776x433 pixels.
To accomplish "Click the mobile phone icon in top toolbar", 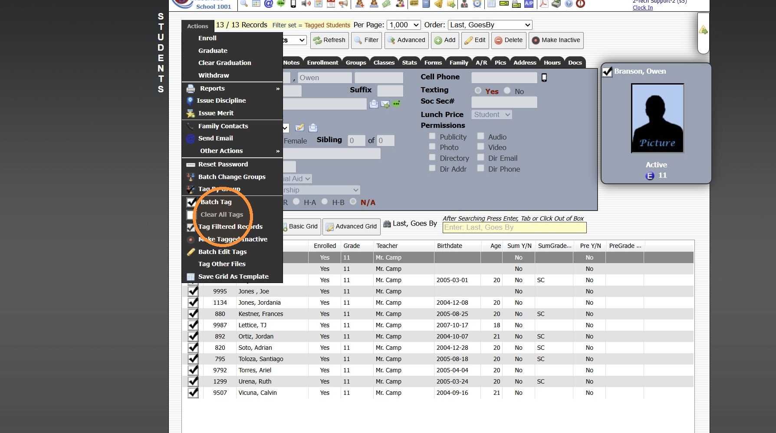I will pyautogui.click(x=293, y=3).
